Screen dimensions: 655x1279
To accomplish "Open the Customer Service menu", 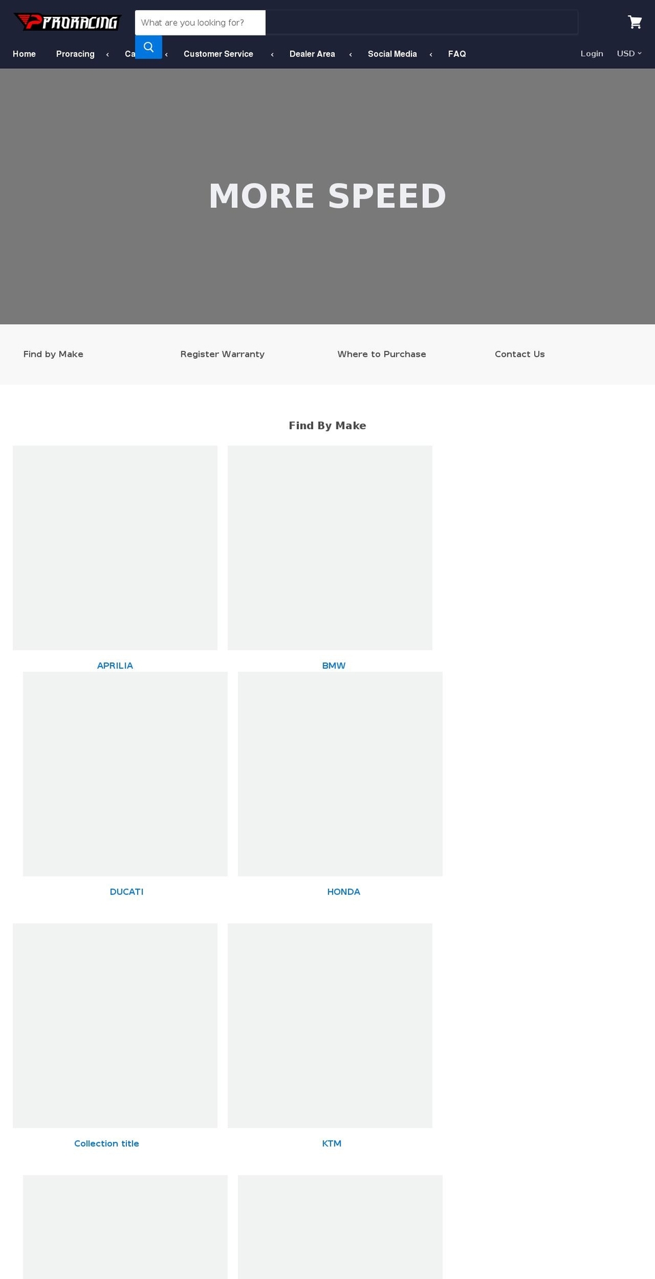I will click(218, 54).
